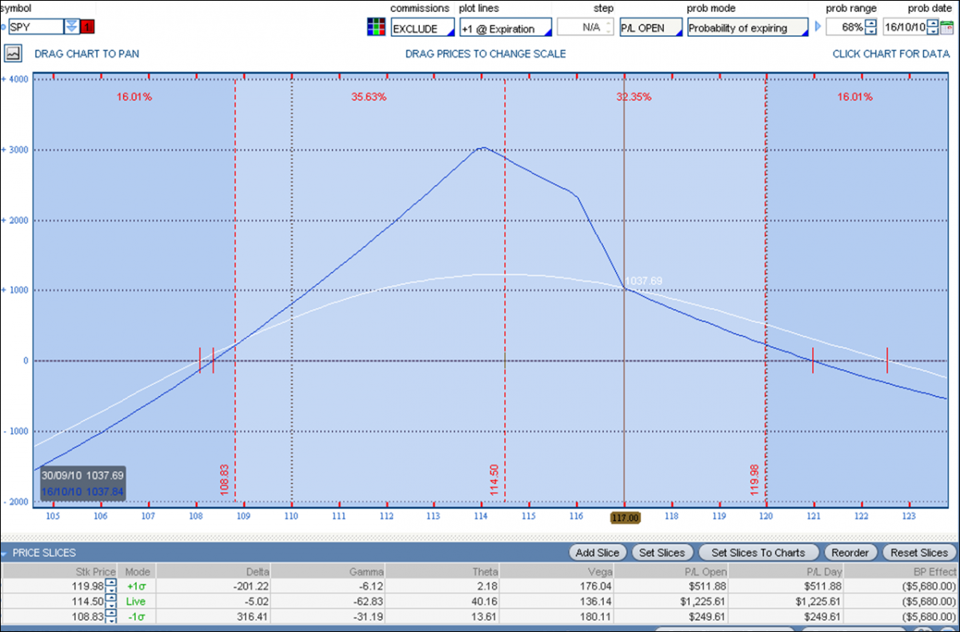Click the Delta column header
Viewport: 960px width, 632px height.
click(213, 571)
